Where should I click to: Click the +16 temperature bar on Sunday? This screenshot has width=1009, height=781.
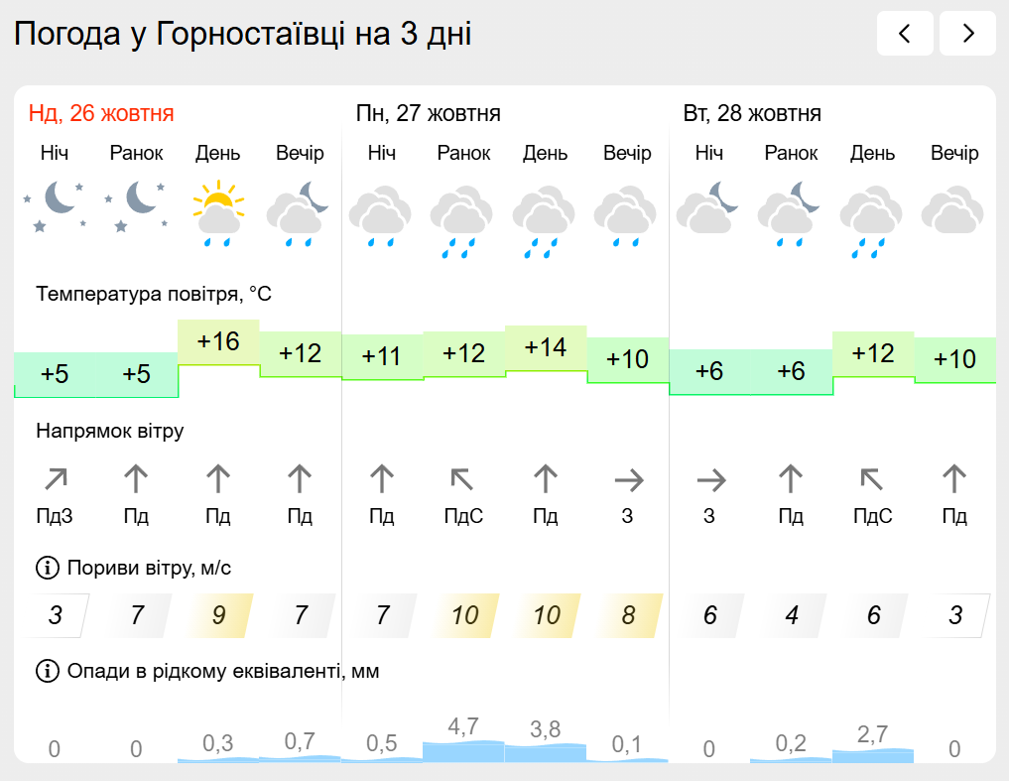click(218, 342)
